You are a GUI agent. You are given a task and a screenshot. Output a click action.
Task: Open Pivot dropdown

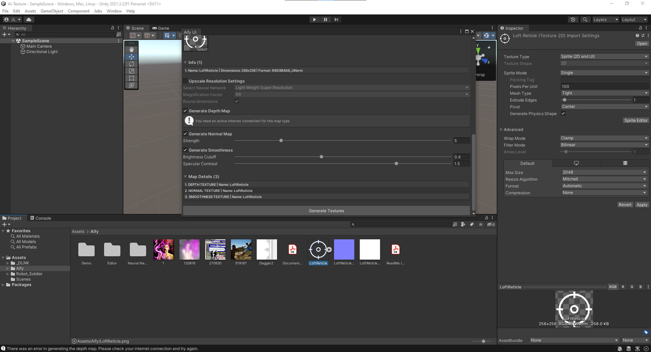[604, 107]
